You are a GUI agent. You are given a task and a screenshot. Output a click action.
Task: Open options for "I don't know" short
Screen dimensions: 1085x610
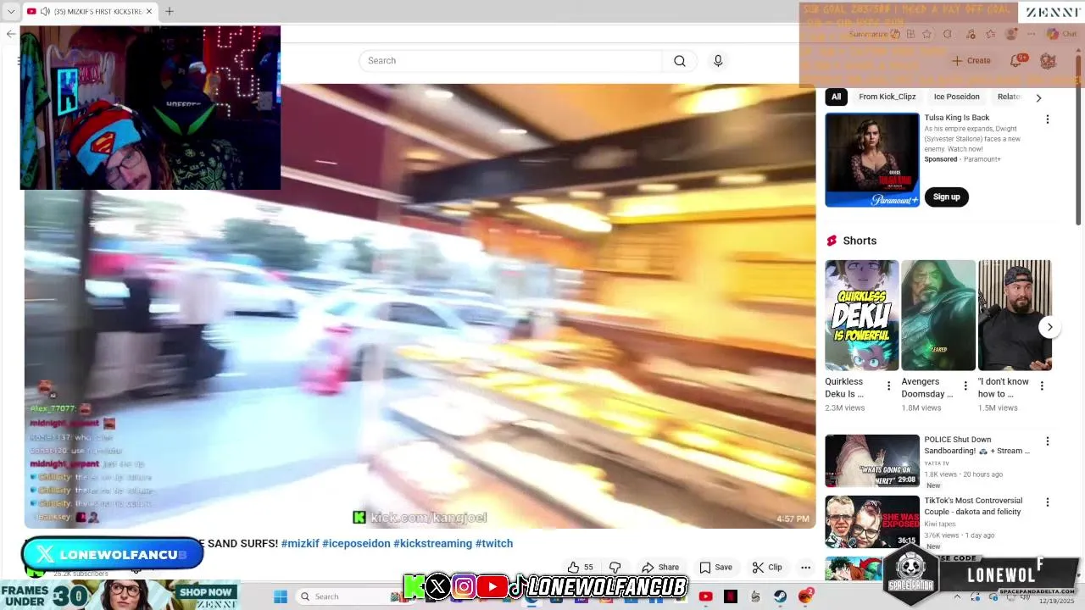tap(1042, 386)
